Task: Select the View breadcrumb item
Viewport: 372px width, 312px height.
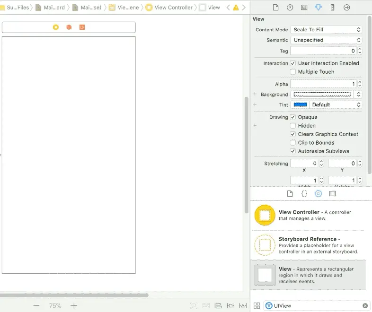Action: (210, 8)
